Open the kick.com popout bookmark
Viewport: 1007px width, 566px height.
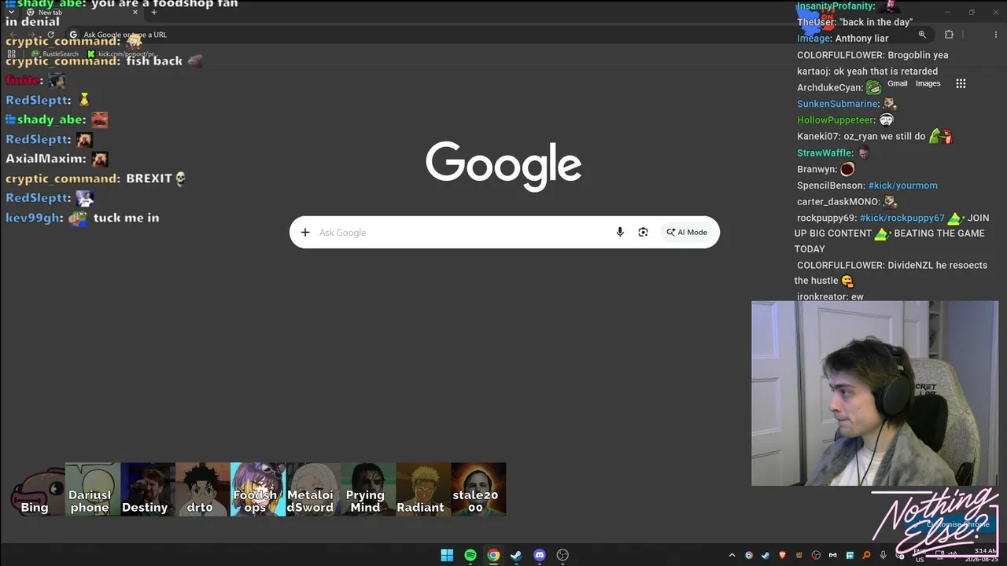(x=121, y=54)
